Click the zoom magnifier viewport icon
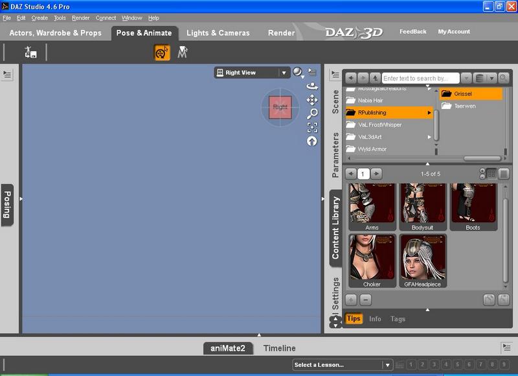 pyautogui.click(x=312, y=113)
